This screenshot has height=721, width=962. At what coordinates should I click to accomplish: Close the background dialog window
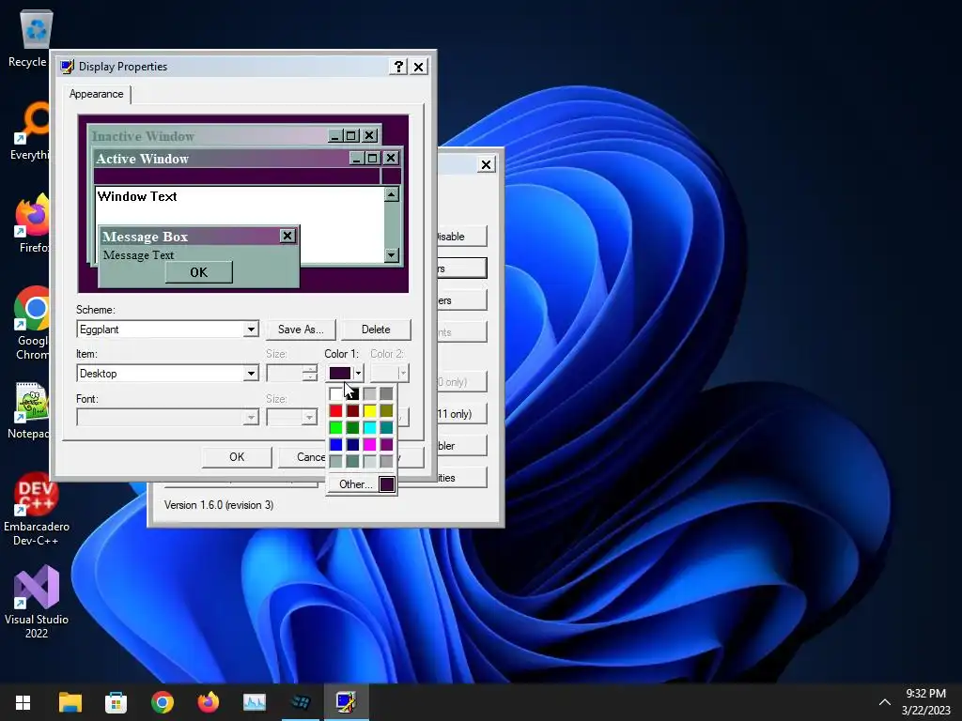486,164
